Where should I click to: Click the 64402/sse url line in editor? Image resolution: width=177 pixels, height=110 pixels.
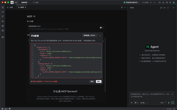tap(56, 66)
